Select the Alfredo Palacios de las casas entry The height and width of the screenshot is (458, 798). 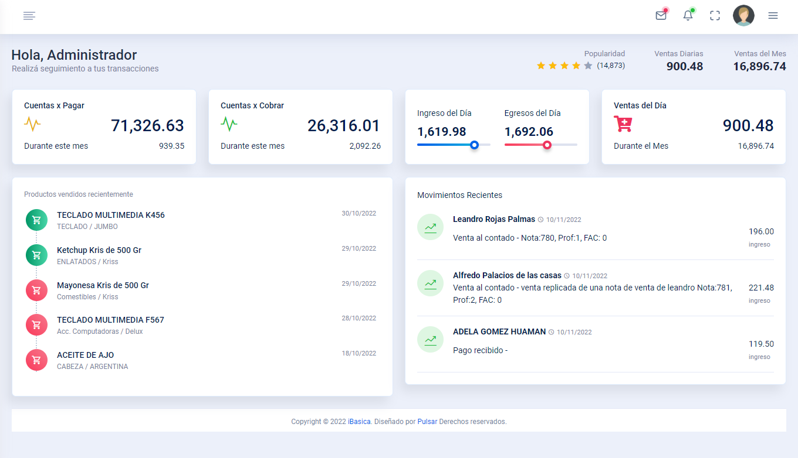507,275
